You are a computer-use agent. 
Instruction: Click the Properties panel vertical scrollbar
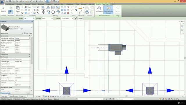pyautogui.click(x=31, y=50)
